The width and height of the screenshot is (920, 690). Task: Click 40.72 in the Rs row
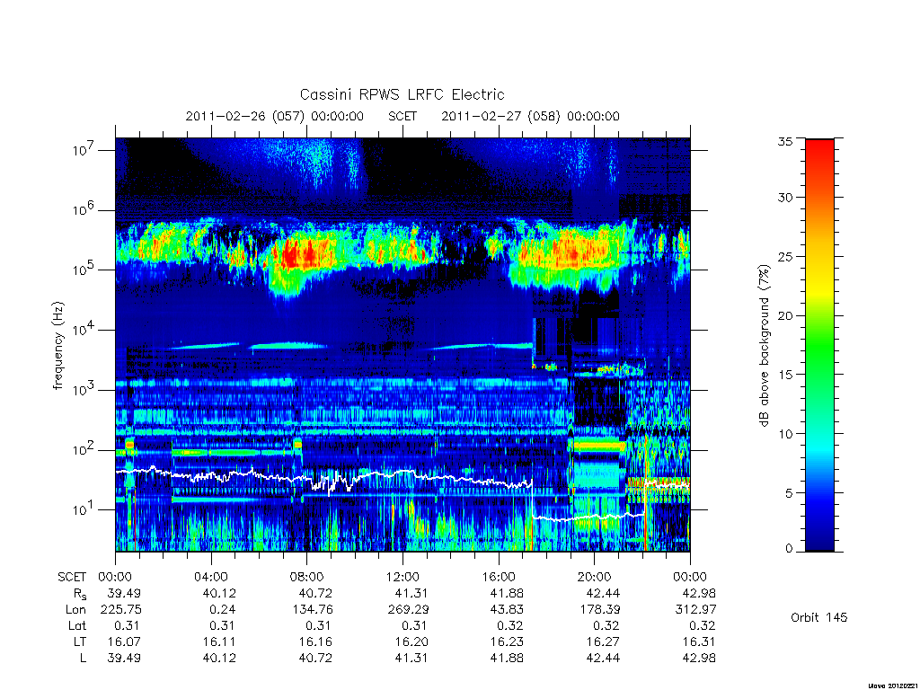pyautogui.click(x=315, y=594)
